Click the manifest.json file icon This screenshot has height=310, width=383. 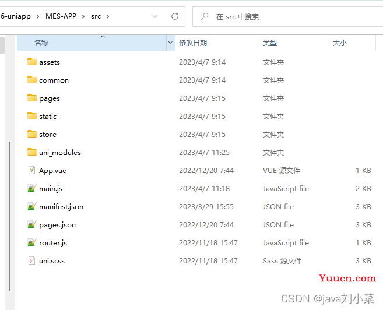(x=31, y=206)
